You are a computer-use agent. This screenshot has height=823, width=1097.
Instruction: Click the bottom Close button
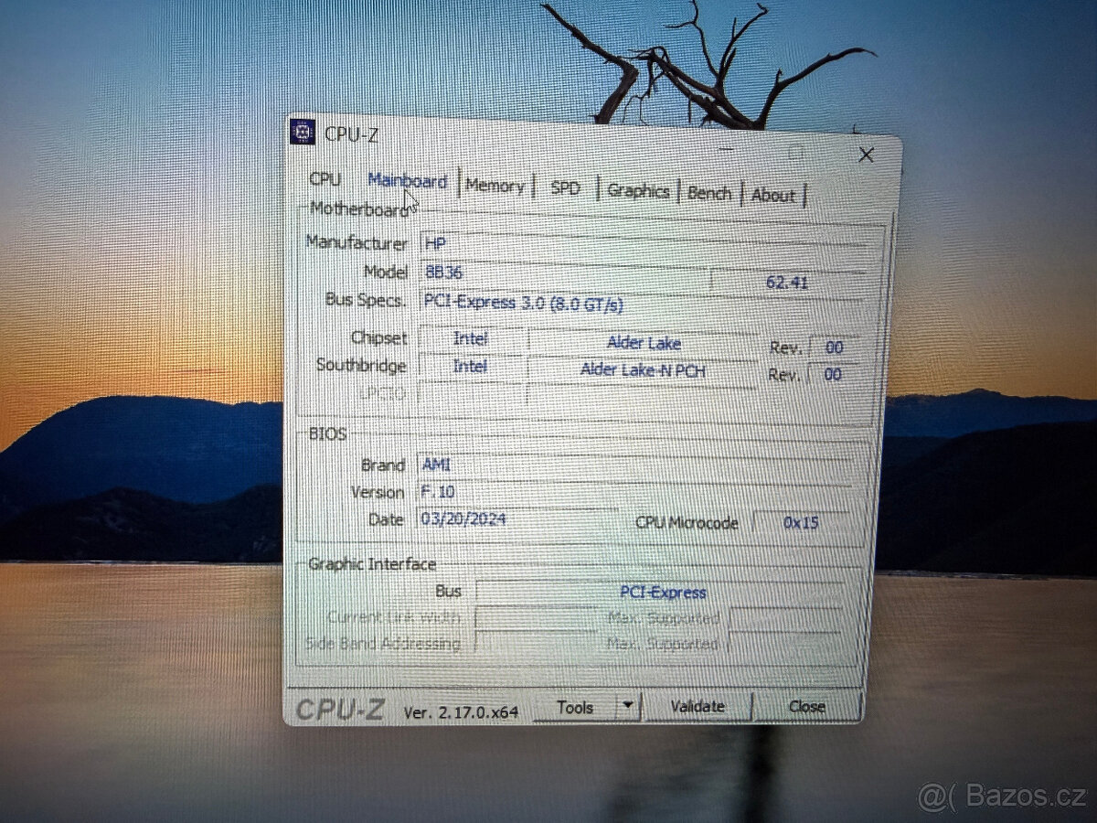coord(806,706)
